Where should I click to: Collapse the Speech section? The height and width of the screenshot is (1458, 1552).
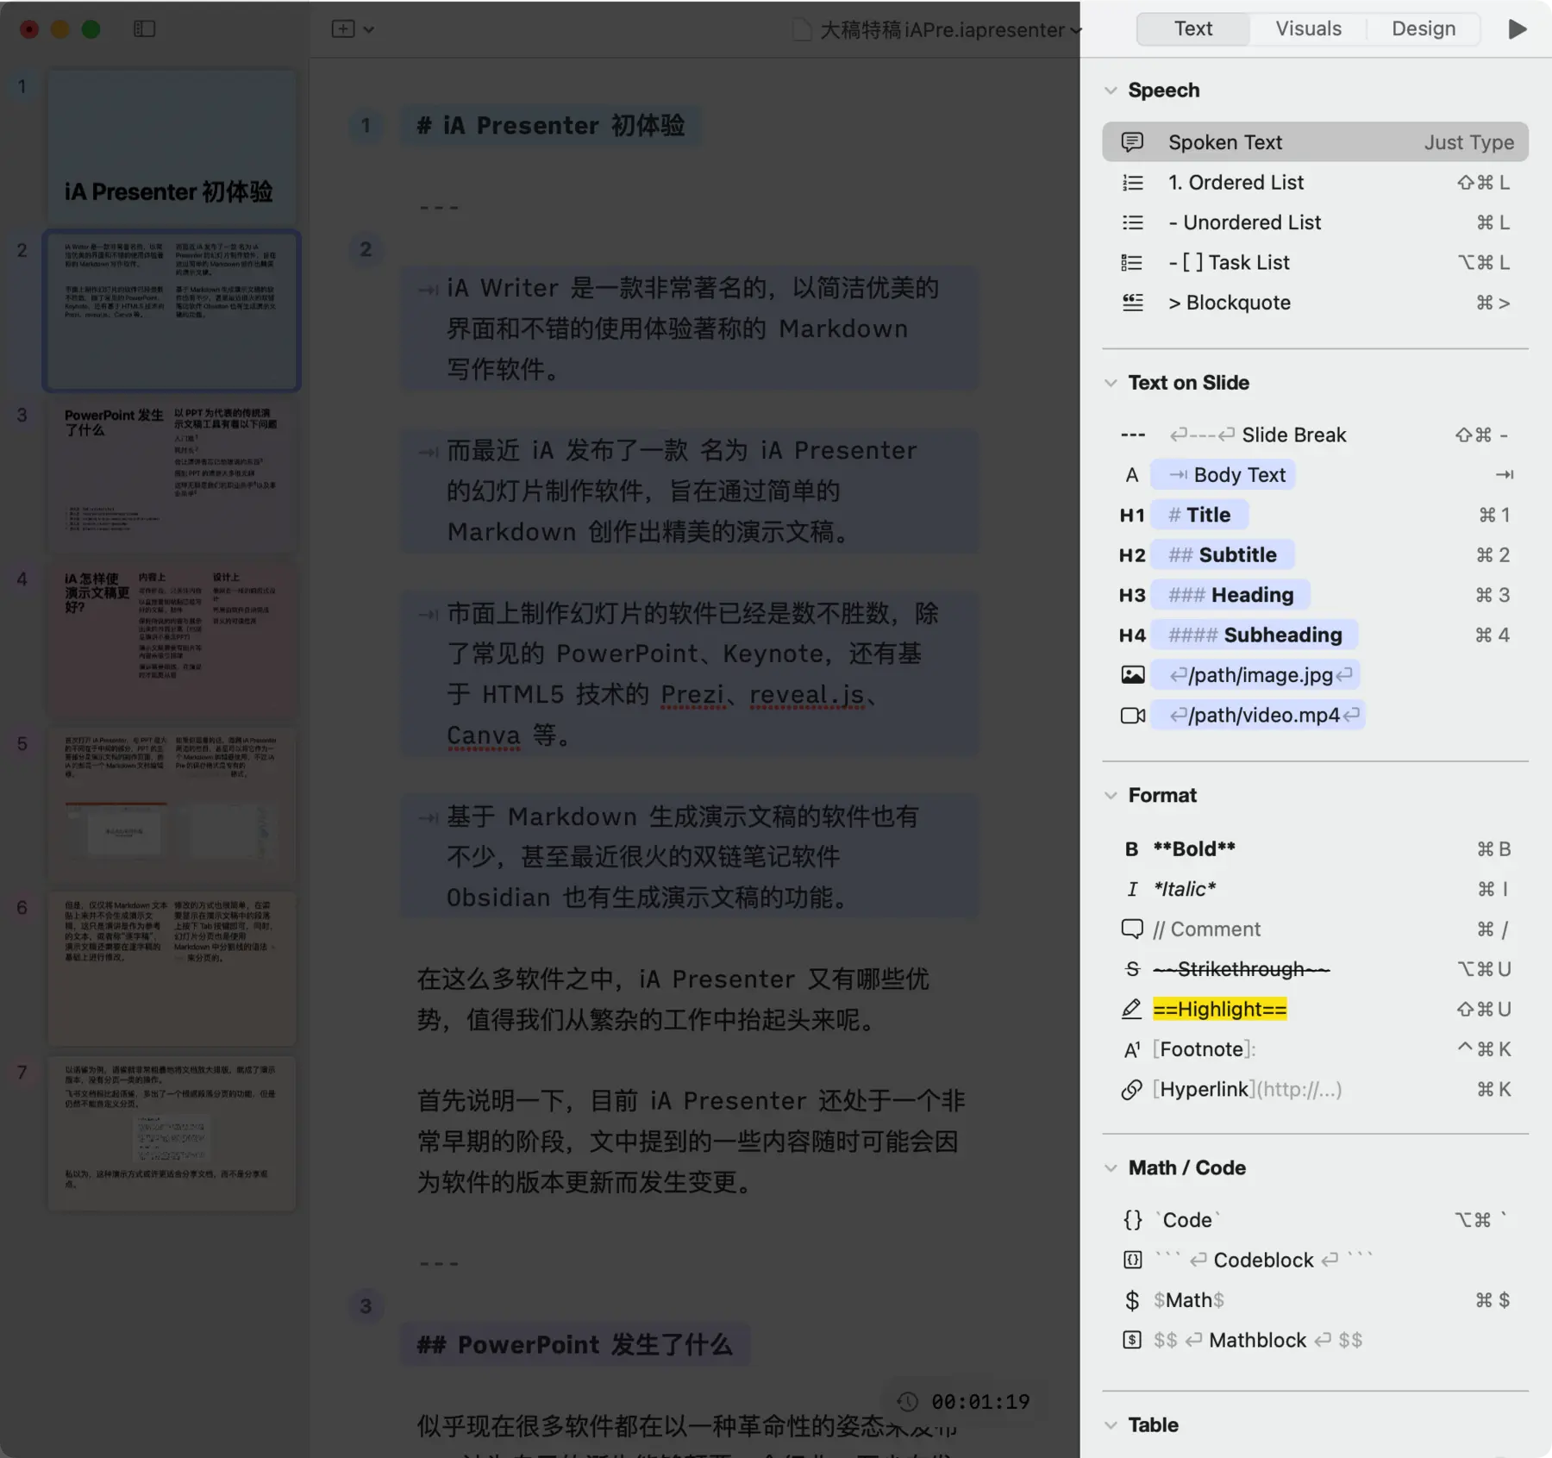[1111, 91]
